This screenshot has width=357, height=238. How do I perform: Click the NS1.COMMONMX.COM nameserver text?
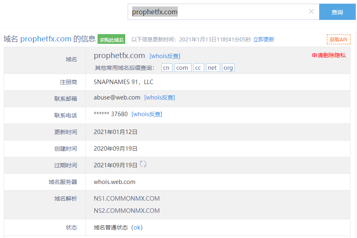126,199
